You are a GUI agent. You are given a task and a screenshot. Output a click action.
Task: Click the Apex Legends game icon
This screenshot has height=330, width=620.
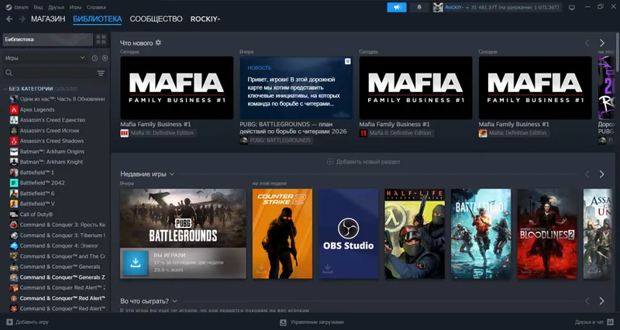coord(14,109)
